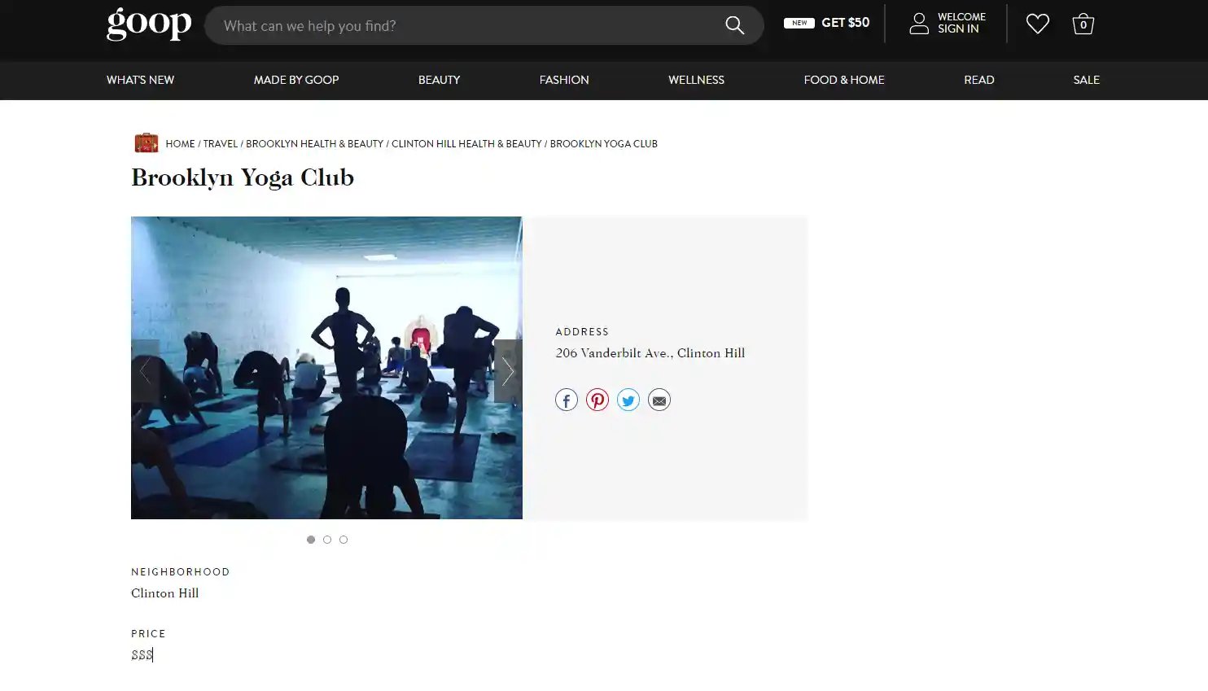The width and height of the screenshot is (1208, 691).
Task: Open the Made by Goop menu
Action: pos(296,80)
